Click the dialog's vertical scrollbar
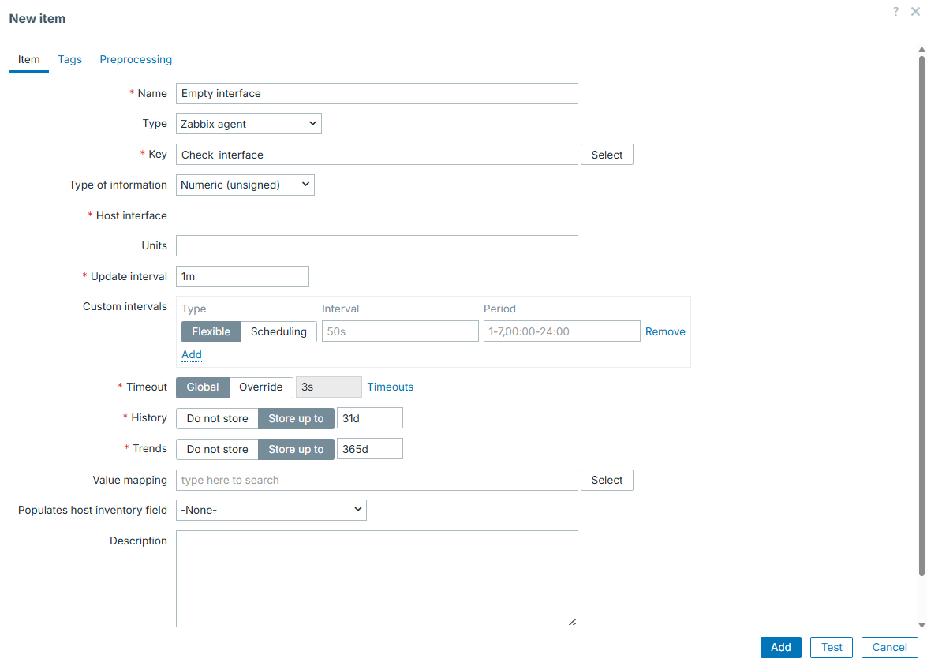 921,316
